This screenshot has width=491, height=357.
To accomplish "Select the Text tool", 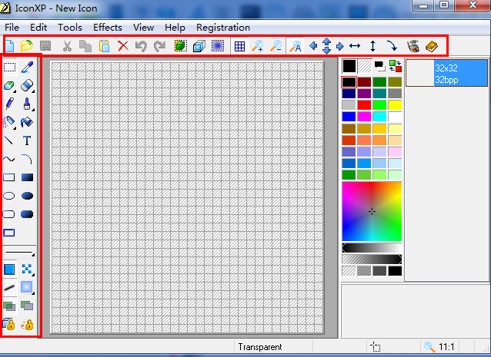I will (27, 140).
